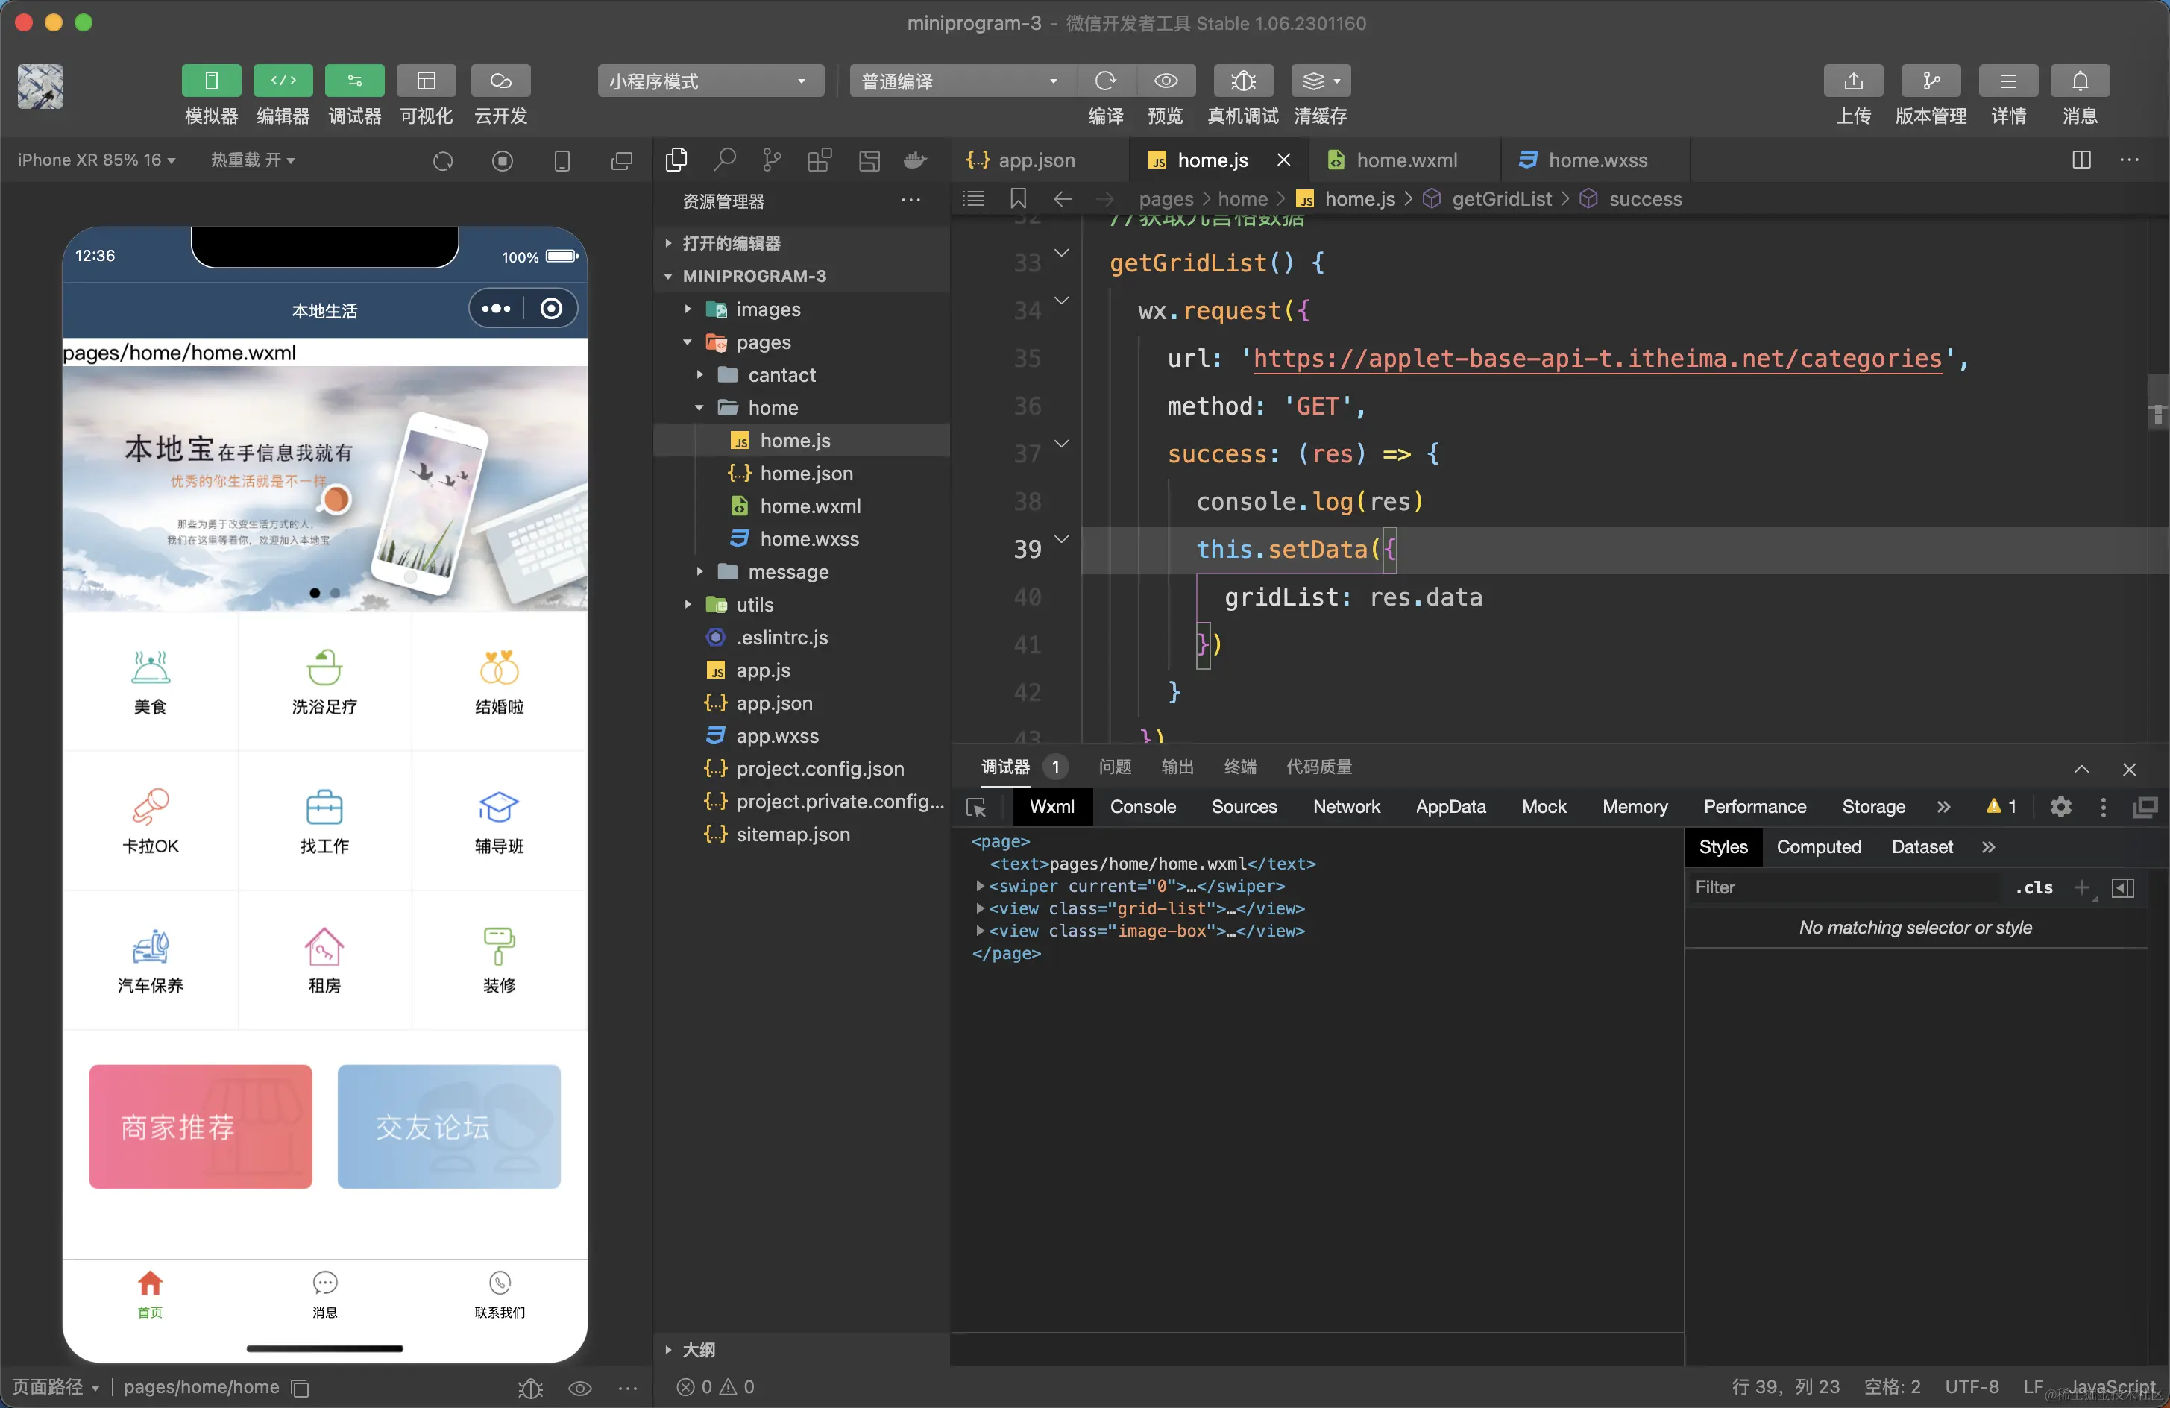Viewport: 2170px width, 1408px height.
Task: Click the .cls button in Styles
Action: click(x=2034, y=888)
